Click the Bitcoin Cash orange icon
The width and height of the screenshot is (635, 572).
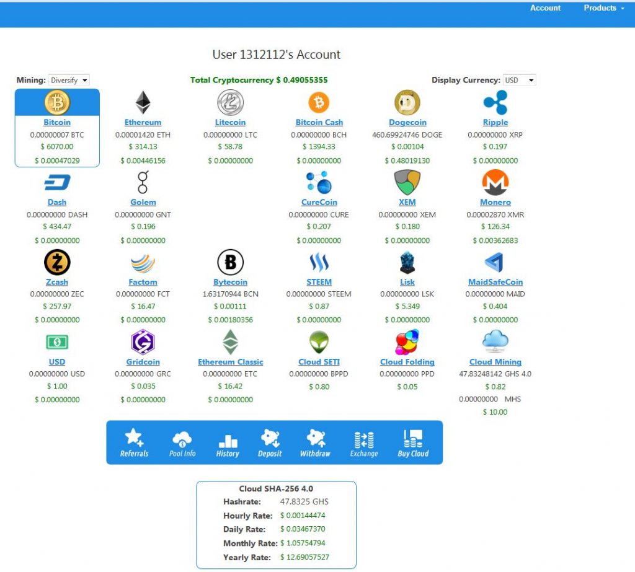coord(319,102)
